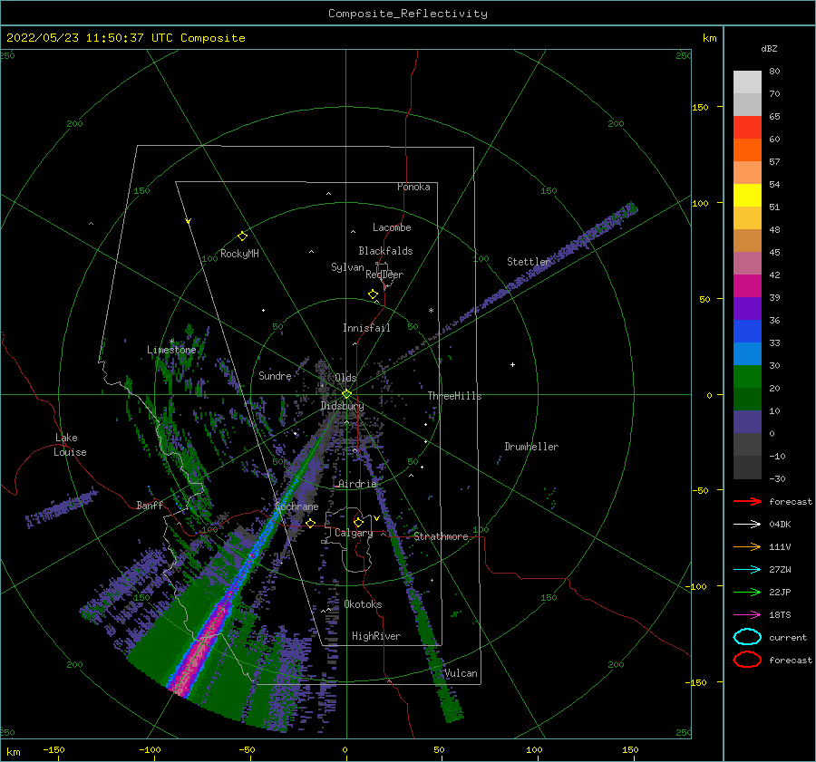
Task: Click the Sylvan label
Action: pos(347,267)
